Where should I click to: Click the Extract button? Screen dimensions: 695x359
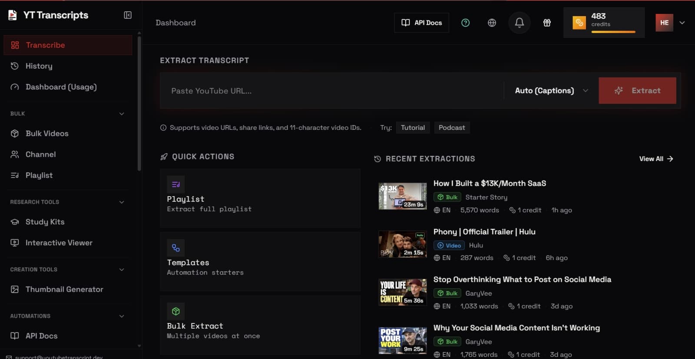point(637,91)
